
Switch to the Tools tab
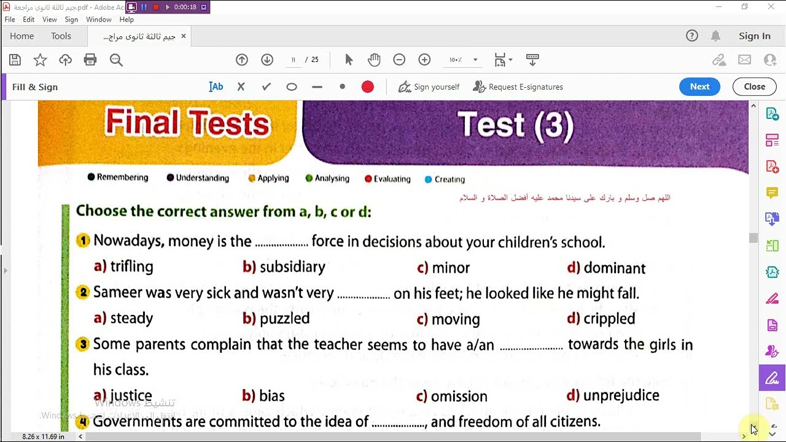61,36
